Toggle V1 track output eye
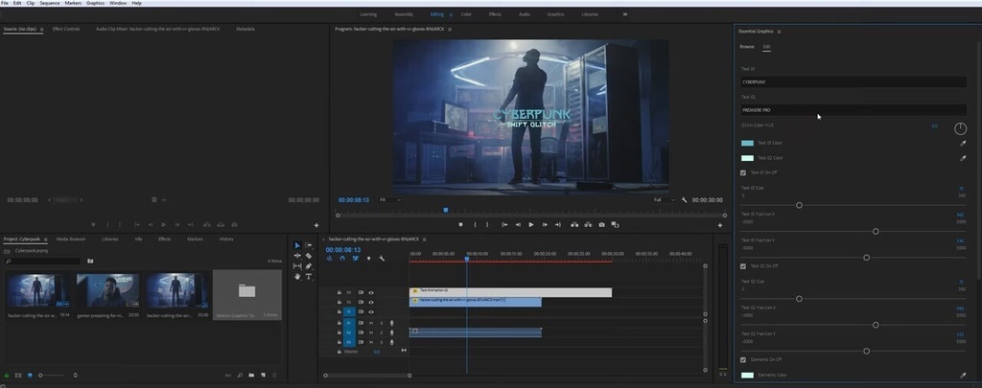 click(x=371, y=311)
